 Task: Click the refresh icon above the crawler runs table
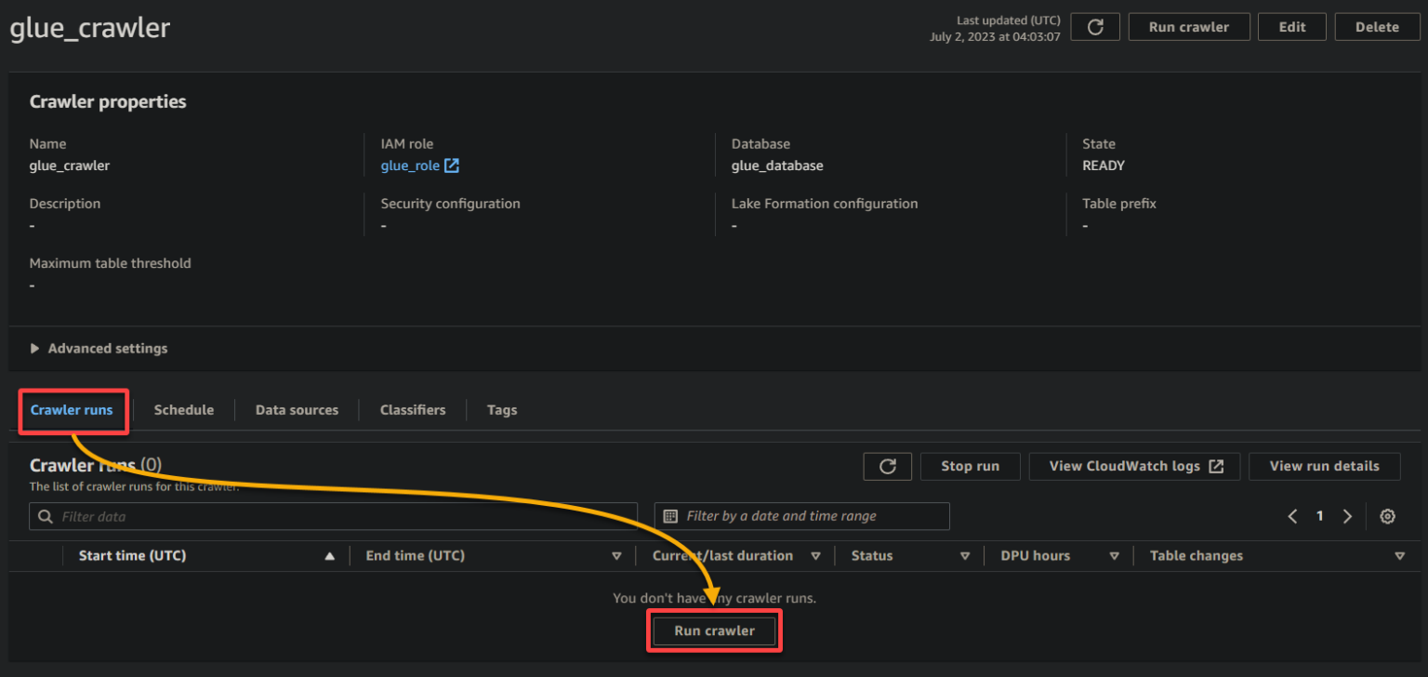click(887, 466)
